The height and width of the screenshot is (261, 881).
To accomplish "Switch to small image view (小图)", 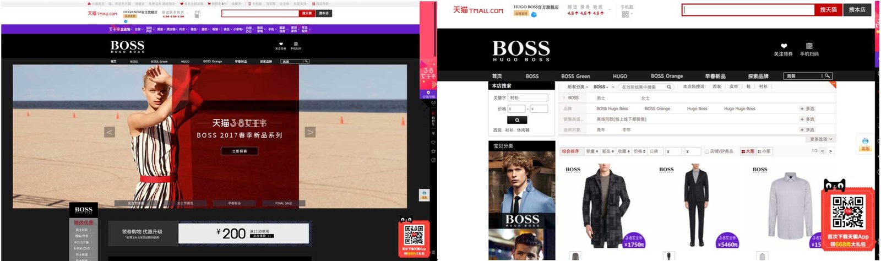I will coord(764,151).
